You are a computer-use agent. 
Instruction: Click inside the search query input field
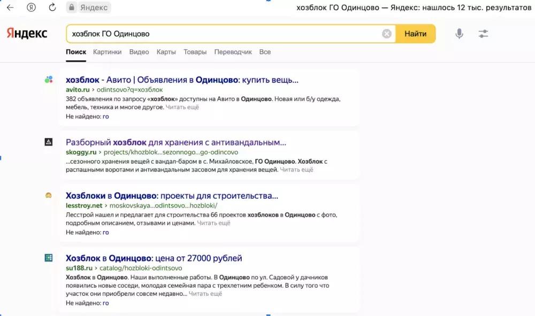214,33
